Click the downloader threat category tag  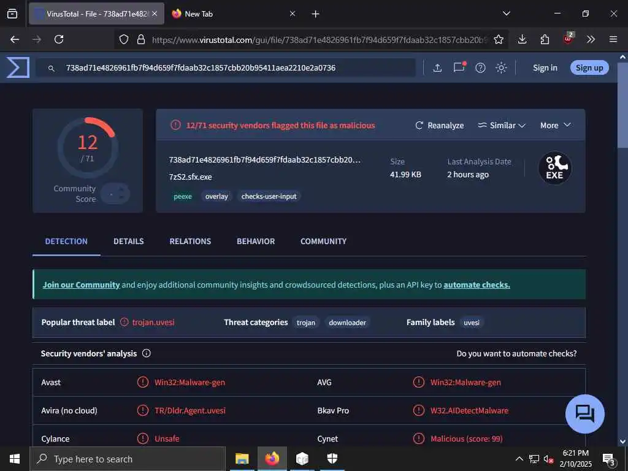(x=347, y=323)
